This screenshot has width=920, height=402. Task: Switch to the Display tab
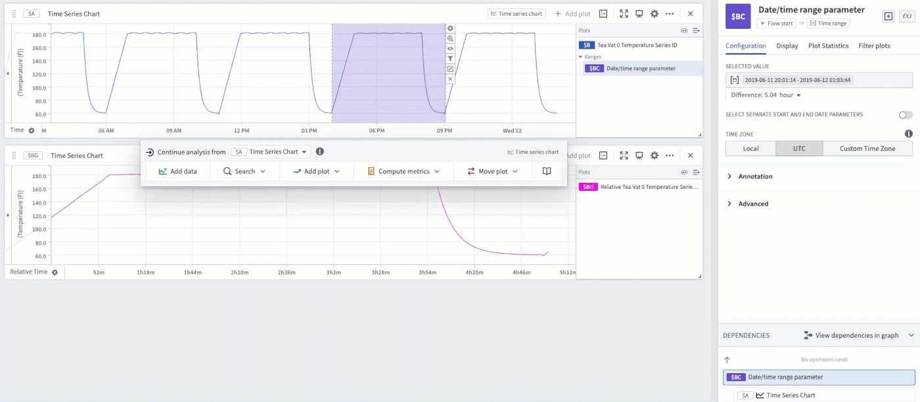tap(787, 46)
